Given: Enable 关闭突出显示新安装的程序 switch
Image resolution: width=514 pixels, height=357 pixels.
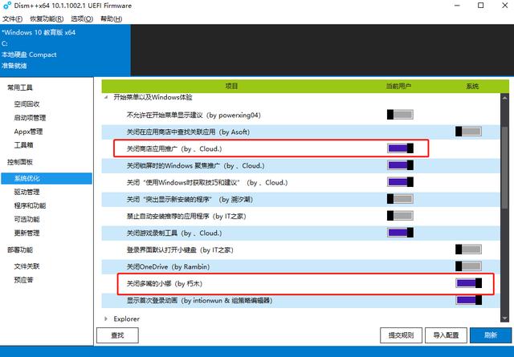Looking at the screenshot, I should (400, 199).
